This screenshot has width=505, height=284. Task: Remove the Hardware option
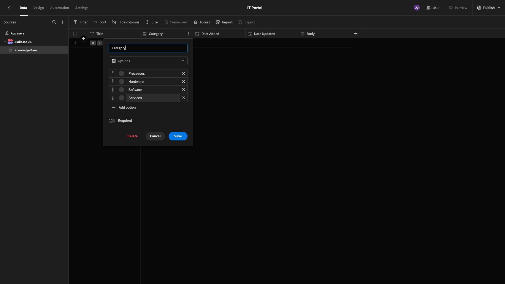coord(184,82)
